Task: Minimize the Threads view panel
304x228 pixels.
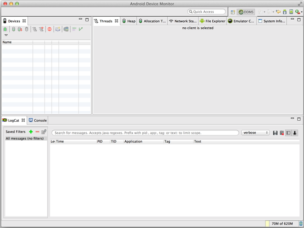Action: tap(292, 19)
